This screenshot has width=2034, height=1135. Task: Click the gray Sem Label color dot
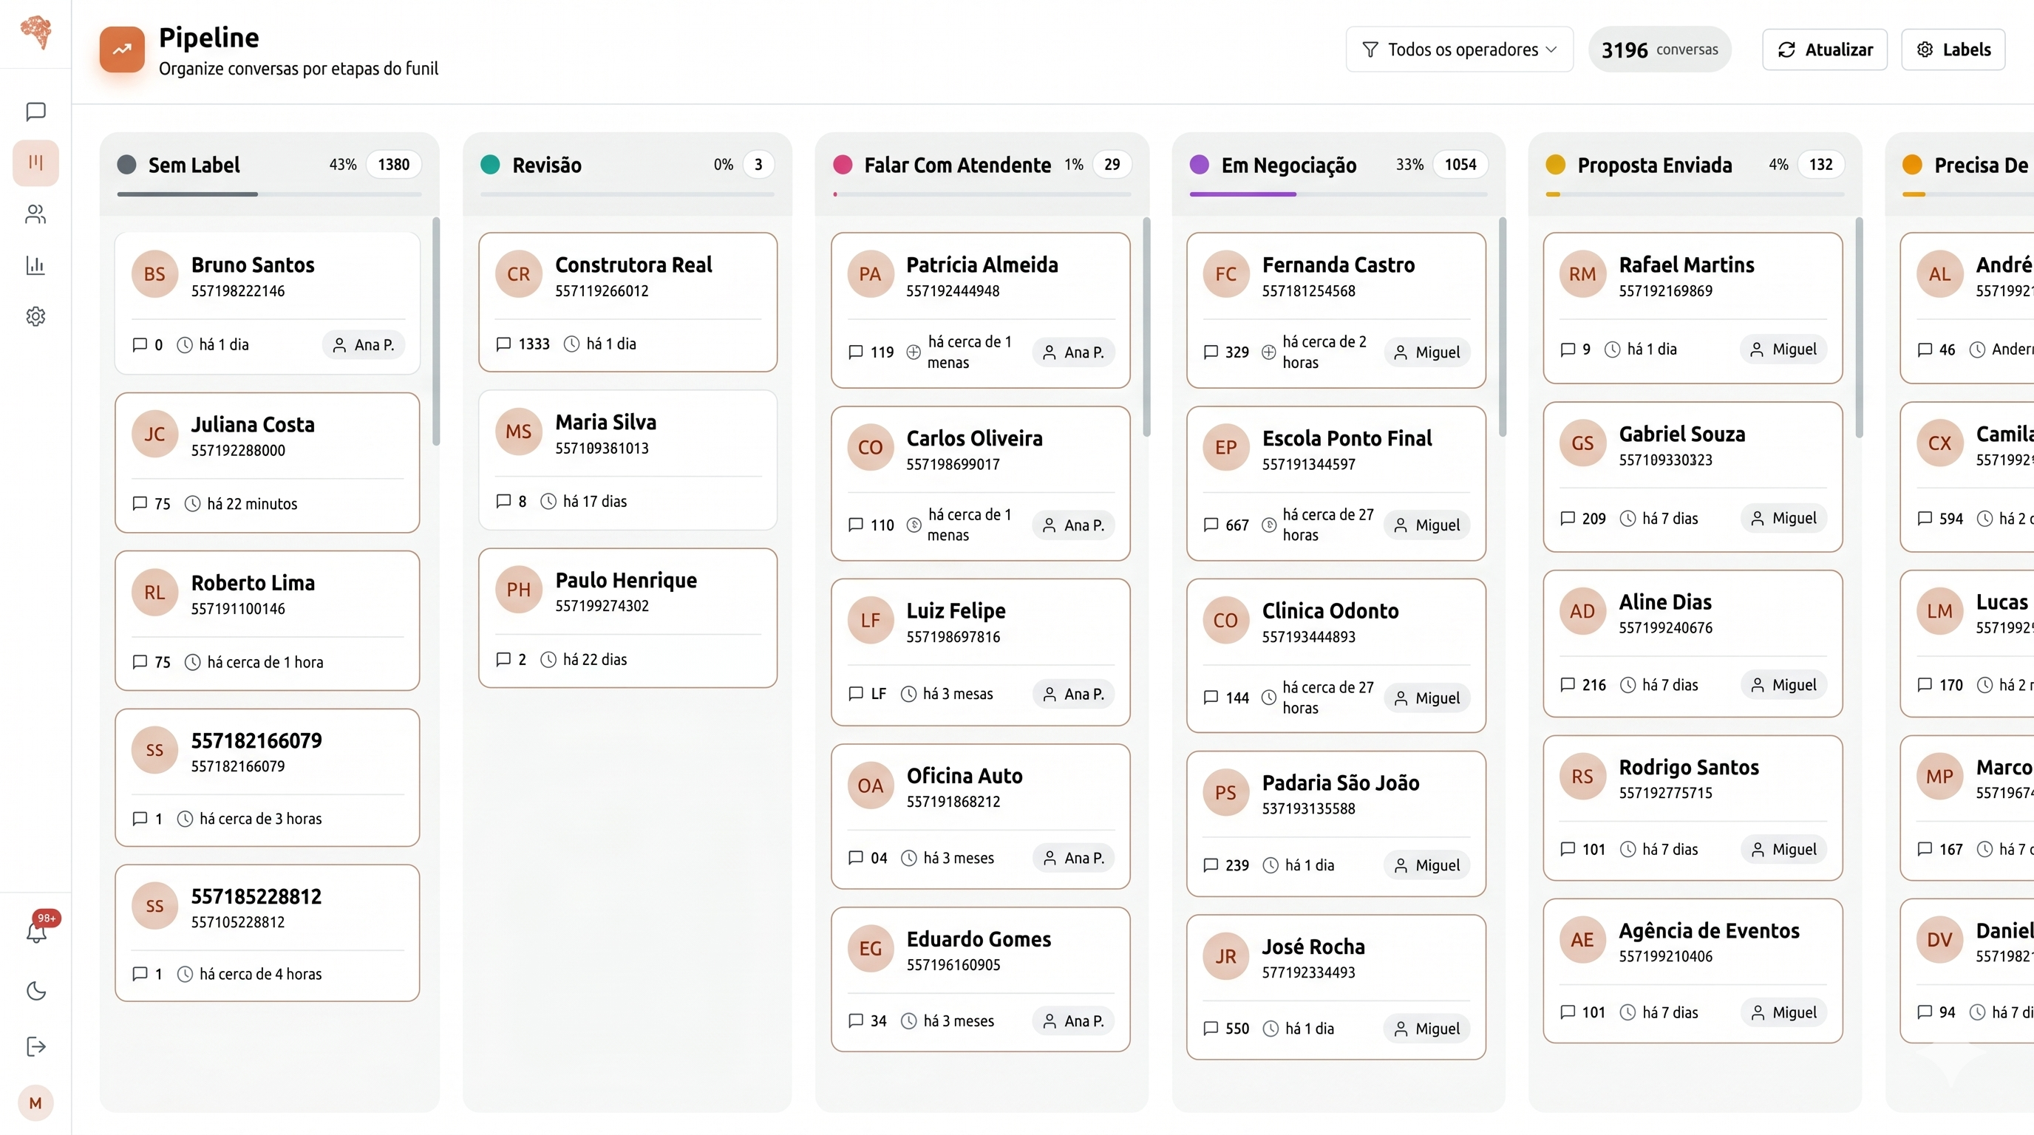pyautogui.click(x=127, y=164)
